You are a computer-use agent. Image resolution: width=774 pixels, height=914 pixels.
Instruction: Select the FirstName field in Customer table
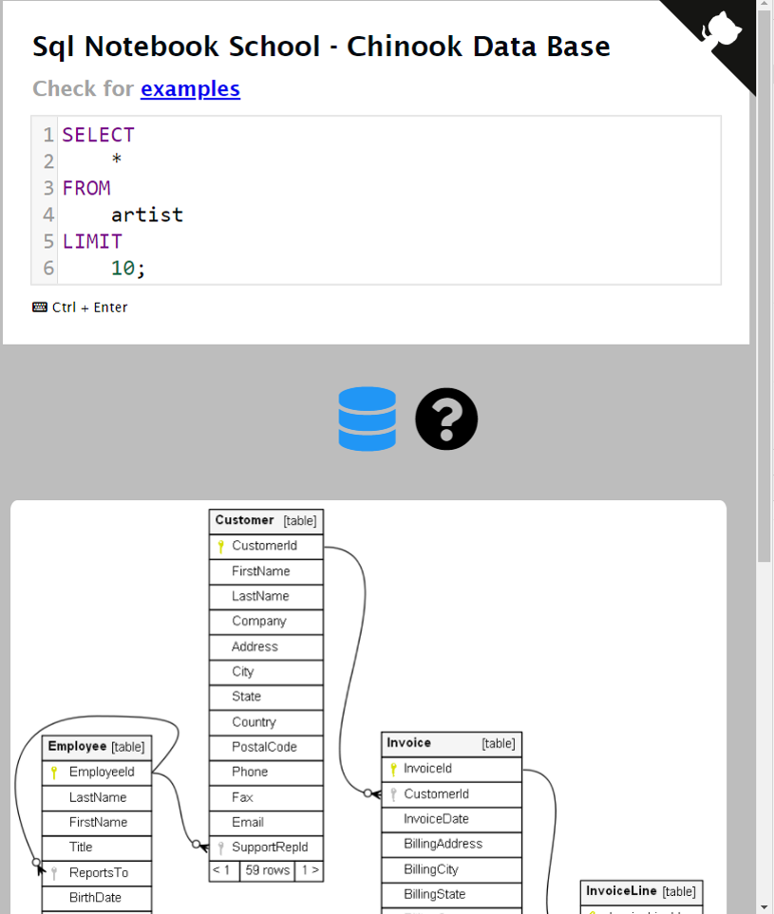click(266, 571)
